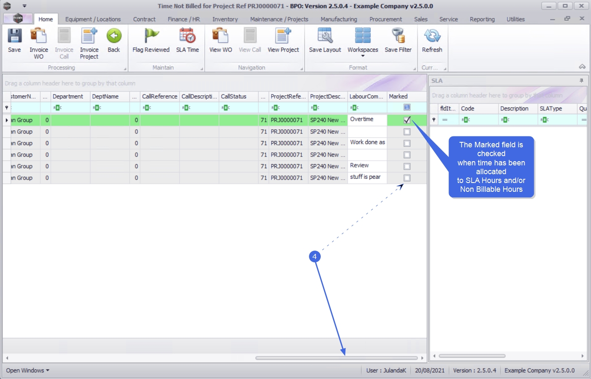
Task: Click the View Call icon
Action: [x=250, y=36]
